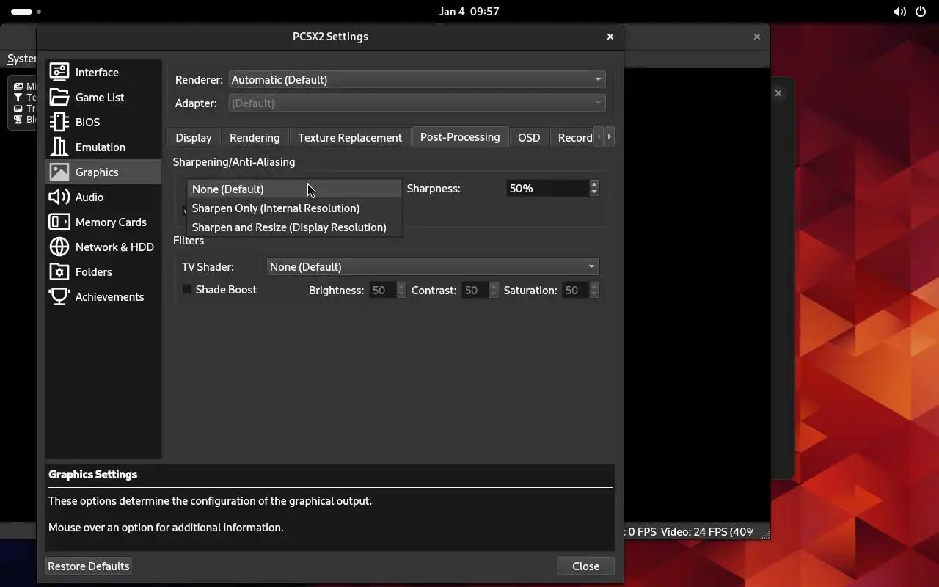The width and height of the screenshot is (939, 587).
Task: Select Game List settings category
Action: click(103, 97)
